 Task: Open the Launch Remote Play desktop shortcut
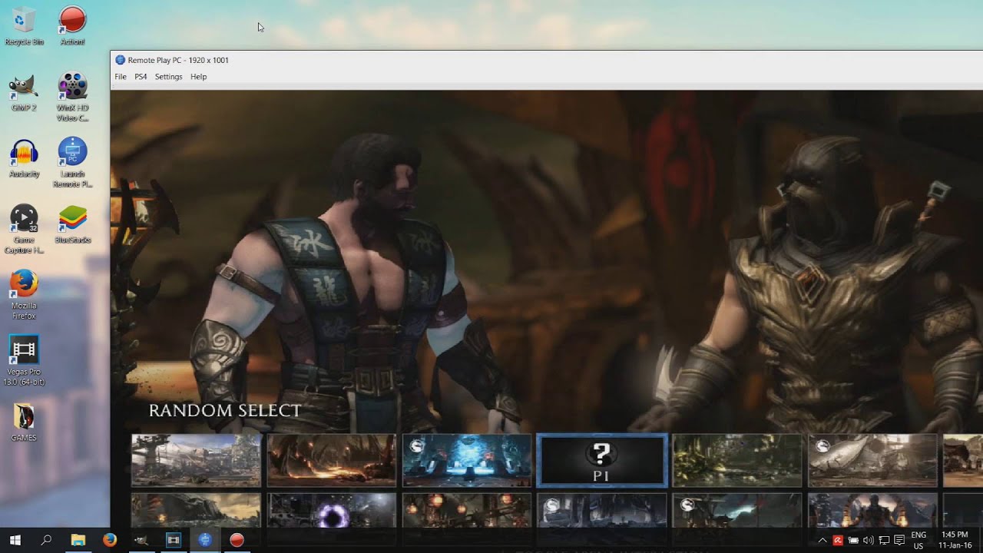click(x=72, y=163)
